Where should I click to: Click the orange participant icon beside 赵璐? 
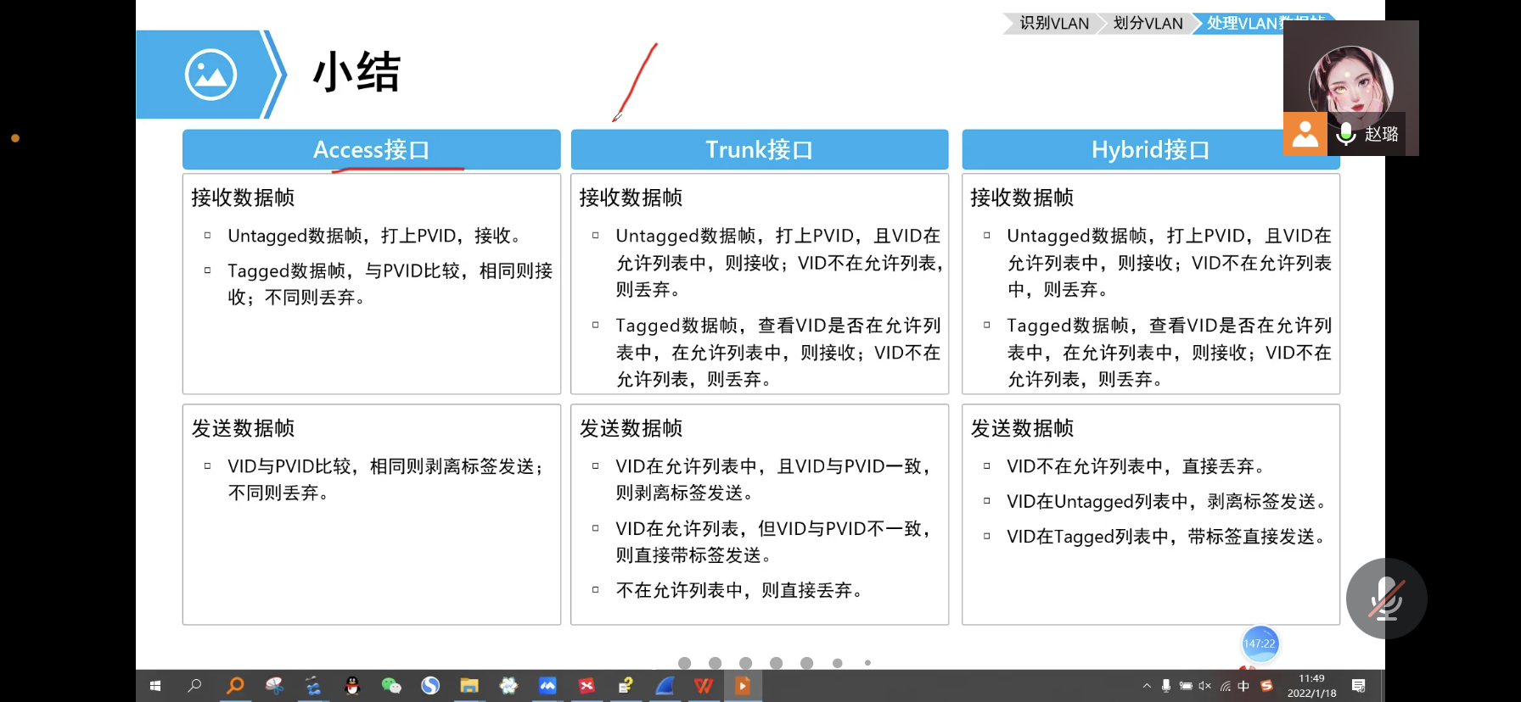(1305, 134)
